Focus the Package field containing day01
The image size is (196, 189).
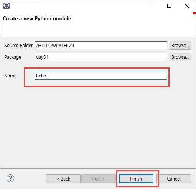(x=101, y=57)
